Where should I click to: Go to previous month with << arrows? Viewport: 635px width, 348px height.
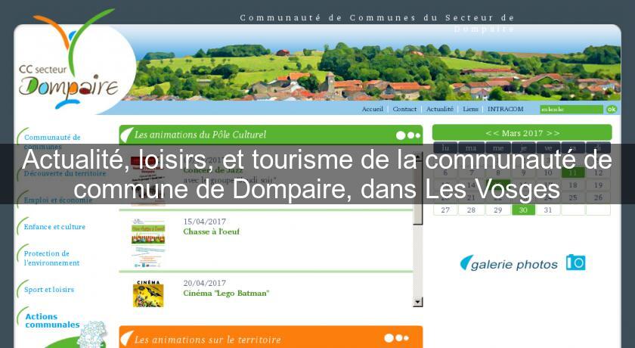click(492, 133)
